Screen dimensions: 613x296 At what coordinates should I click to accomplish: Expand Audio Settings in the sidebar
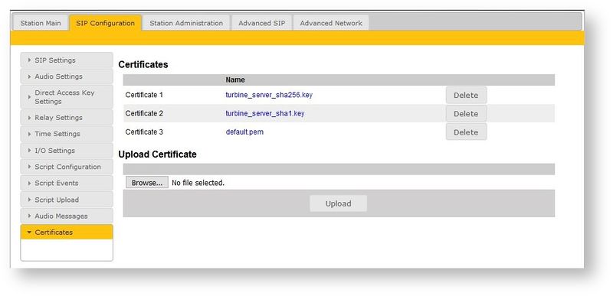click(67, 76)
